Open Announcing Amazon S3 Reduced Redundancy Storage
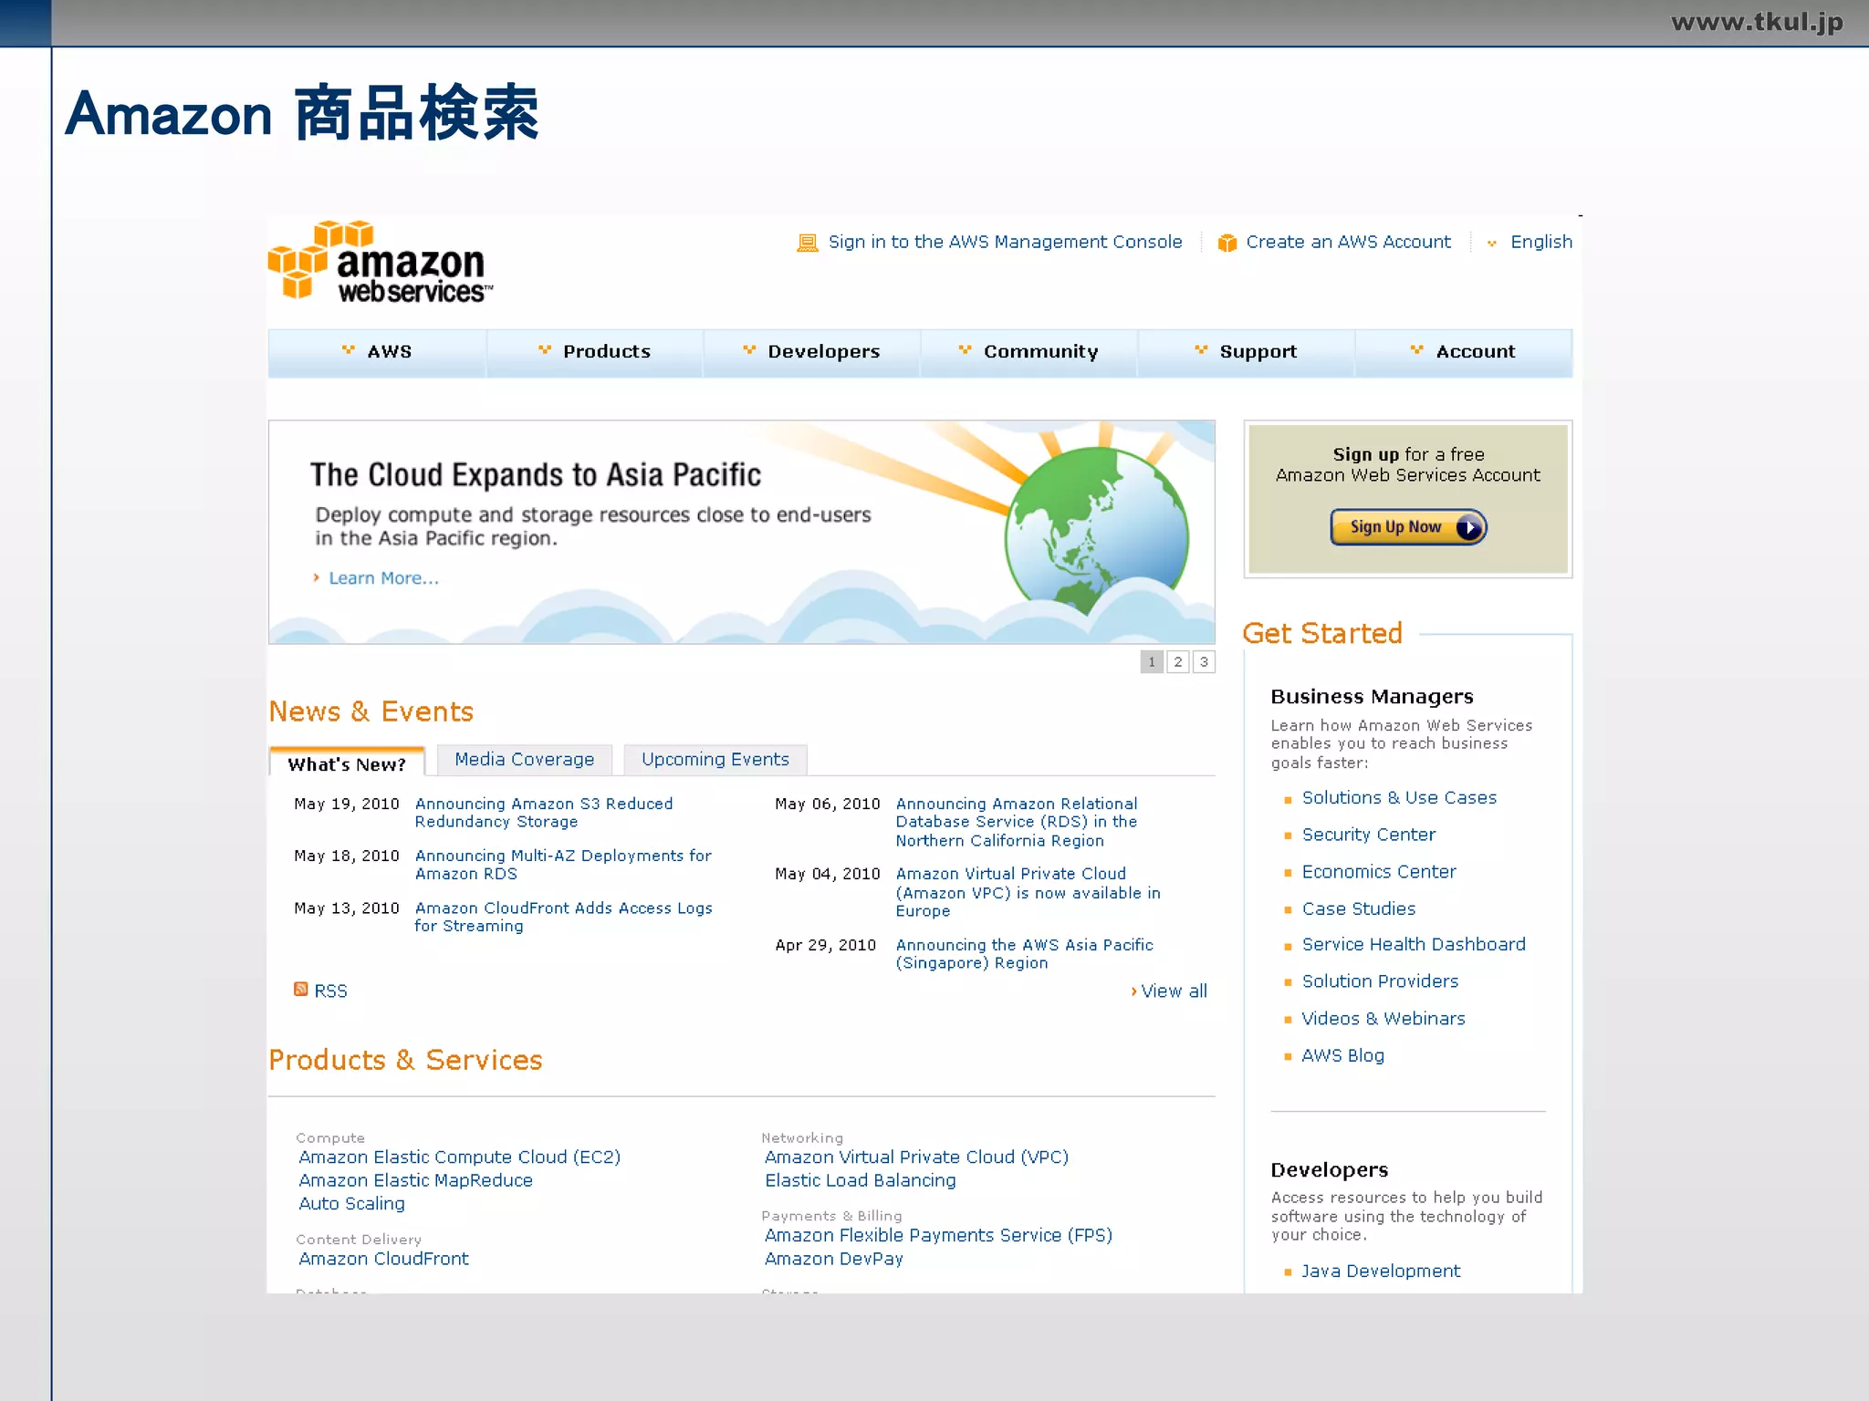This screenshot has height=1401, width=1869. point(544,813)
